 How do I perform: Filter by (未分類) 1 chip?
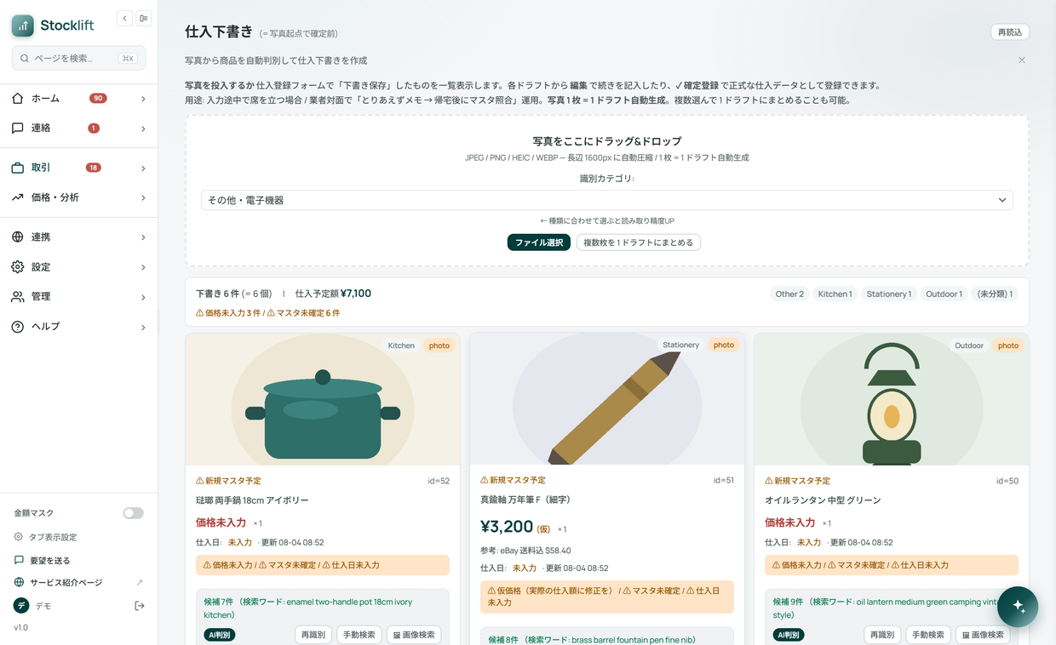pos(995,294)
